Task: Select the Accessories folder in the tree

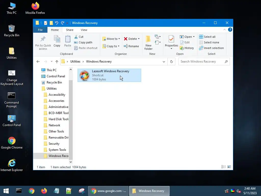Action: coord(56,101)
